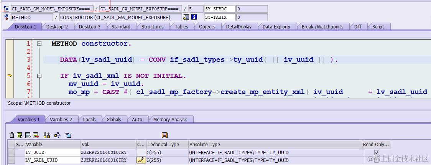Collapse the METHOD constructor block at line 1
This screenshot has height=165, width=431.
39,43
